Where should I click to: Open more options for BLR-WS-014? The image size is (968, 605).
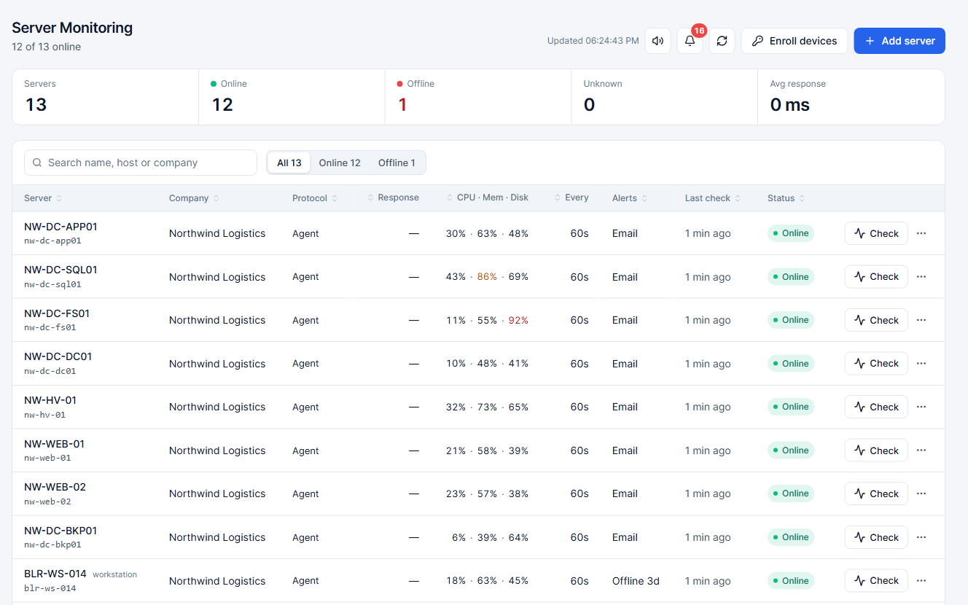pyautogui.click(x=921, y=581)
